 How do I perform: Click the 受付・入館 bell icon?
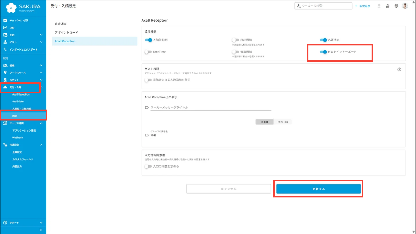pyautogui.click(x=5, y=87)
